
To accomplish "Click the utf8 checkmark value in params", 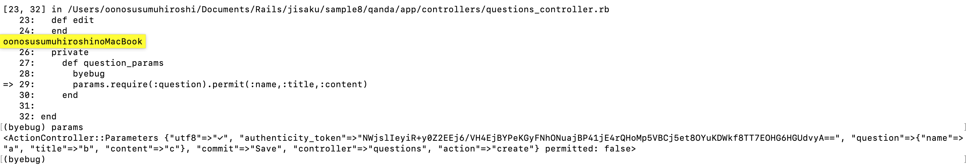I will click(220, 138).
